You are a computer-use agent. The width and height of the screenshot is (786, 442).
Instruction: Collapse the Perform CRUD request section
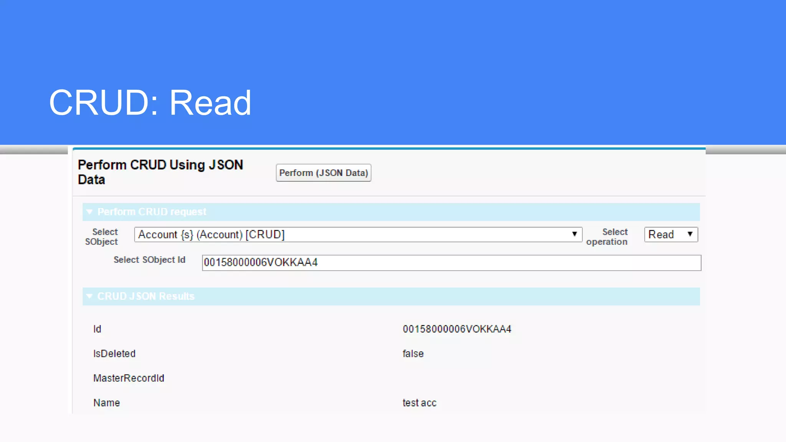(89, 212)
